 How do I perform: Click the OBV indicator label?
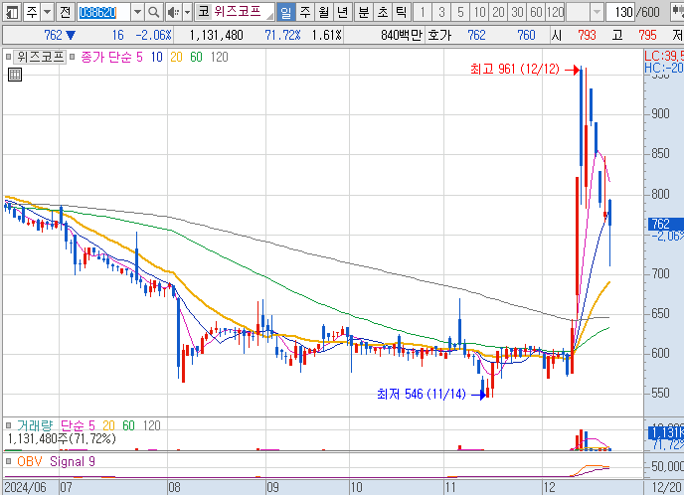tap(29, 461)
